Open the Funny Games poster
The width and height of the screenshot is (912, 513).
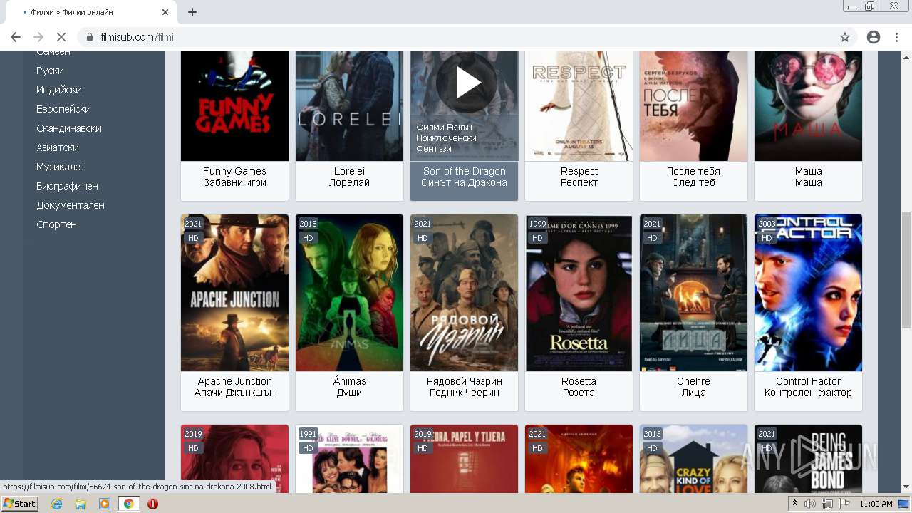pos(234,106)
